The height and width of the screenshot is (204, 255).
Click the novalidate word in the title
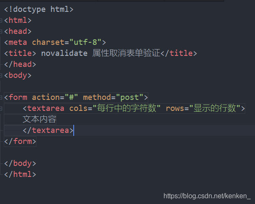pyautogui.click(x=64, y=53)
